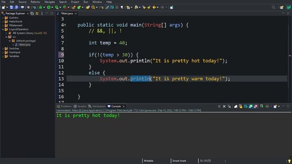
Task: Click Remove All Terminated Launches icon
Action: 229,106
